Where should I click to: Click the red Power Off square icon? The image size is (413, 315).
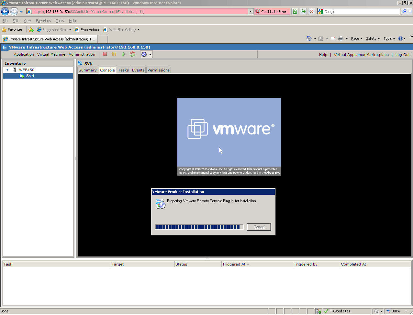click(x=105, y=54)
